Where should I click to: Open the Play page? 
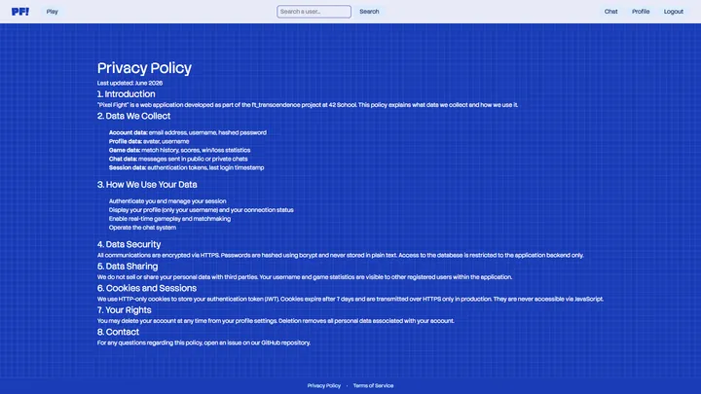click(x=53, y=12)
